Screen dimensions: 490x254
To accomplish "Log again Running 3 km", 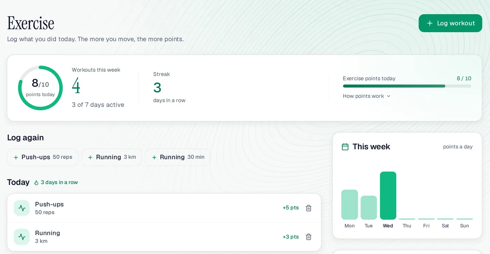I will (112, 157).
